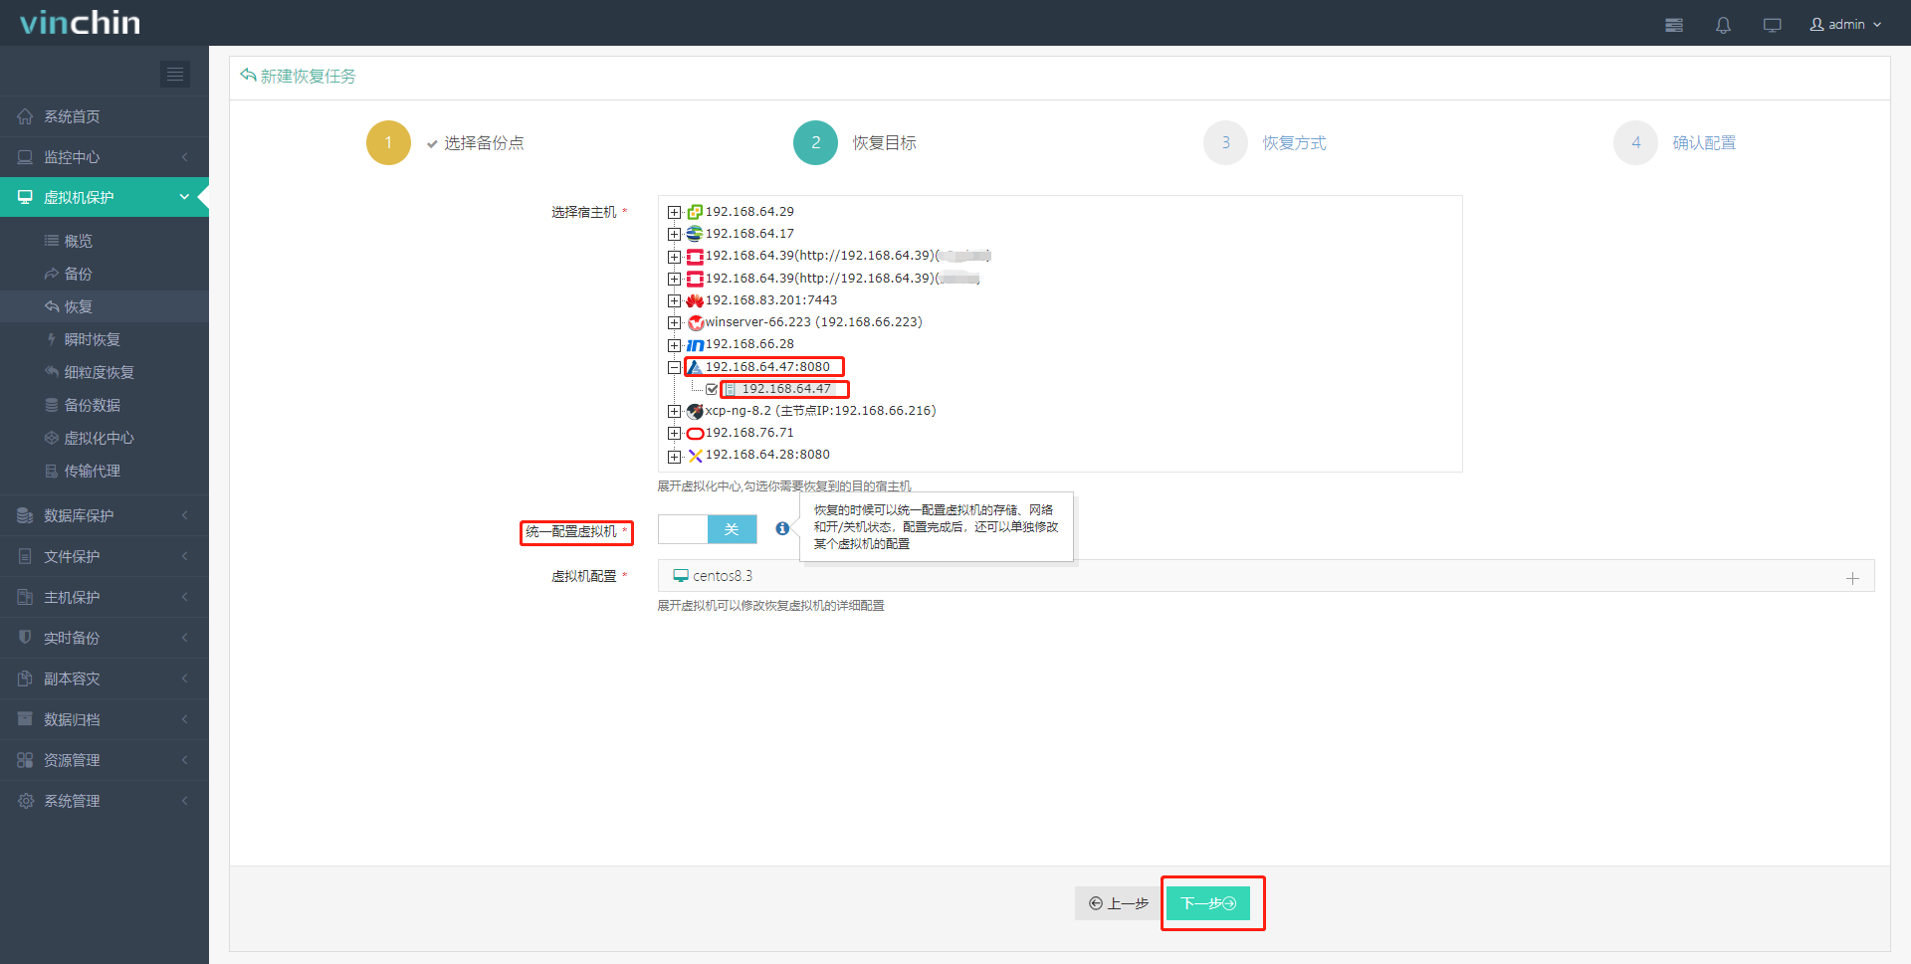The image size is (1911, 964).
Task: Expand the winserver-66.223 tree node
Action: 674,322
